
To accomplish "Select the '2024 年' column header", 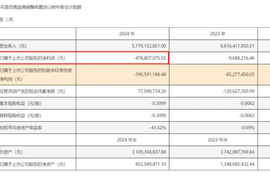I will [x=127, y=34].
